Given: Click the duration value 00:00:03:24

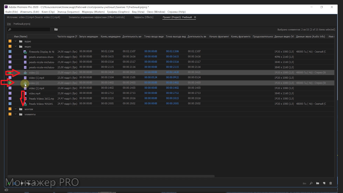Looking at the screenshot, I should [x=194, y=78].
